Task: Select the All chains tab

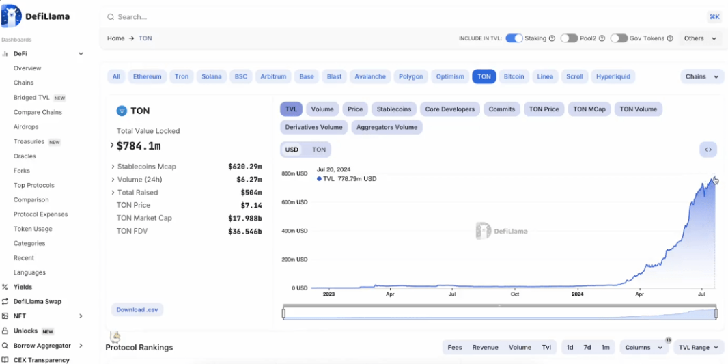Action: click(x=116, y=76)
